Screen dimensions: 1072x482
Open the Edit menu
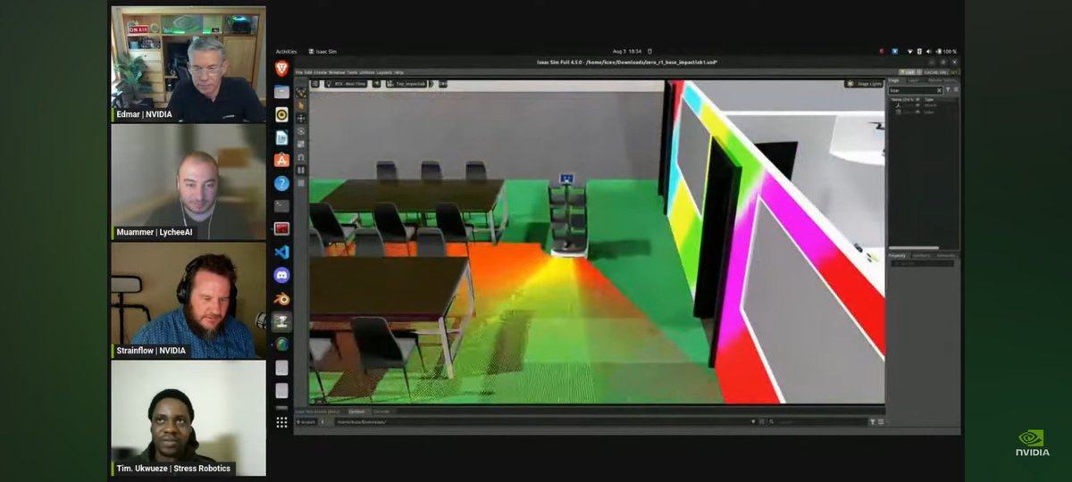point(309,71)
